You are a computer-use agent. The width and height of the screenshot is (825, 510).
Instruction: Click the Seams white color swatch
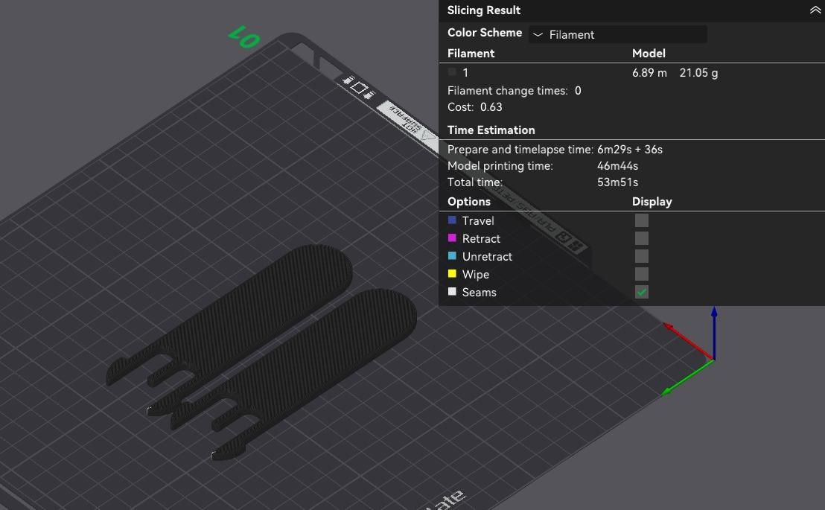coord(452,292)
